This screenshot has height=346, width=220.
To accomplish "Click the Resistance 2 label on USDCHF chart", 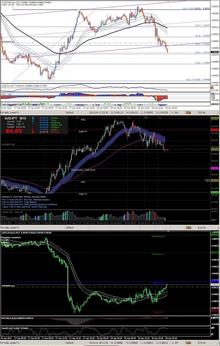I will [x=158, y=236].
